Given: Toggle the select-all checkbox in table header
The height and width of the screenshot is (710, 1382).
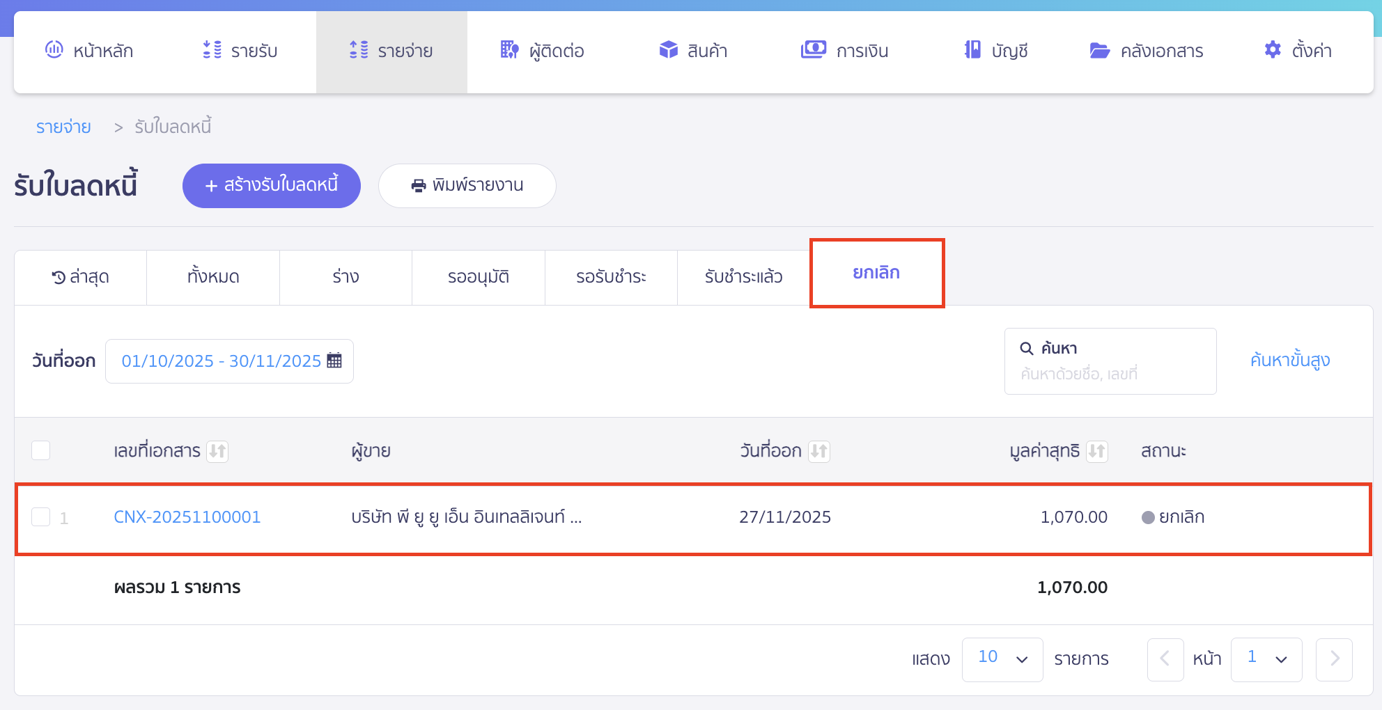Looking at the screenshot, I should tap(41, 450).
